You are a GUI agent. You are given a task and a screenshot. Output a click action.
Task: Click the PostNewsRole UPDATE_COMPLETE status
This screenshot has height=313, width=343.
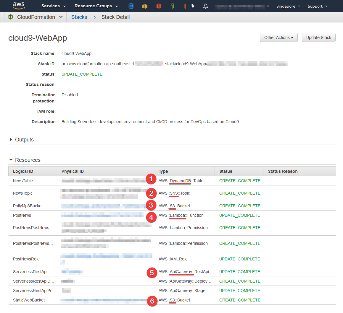pos(240,259)
